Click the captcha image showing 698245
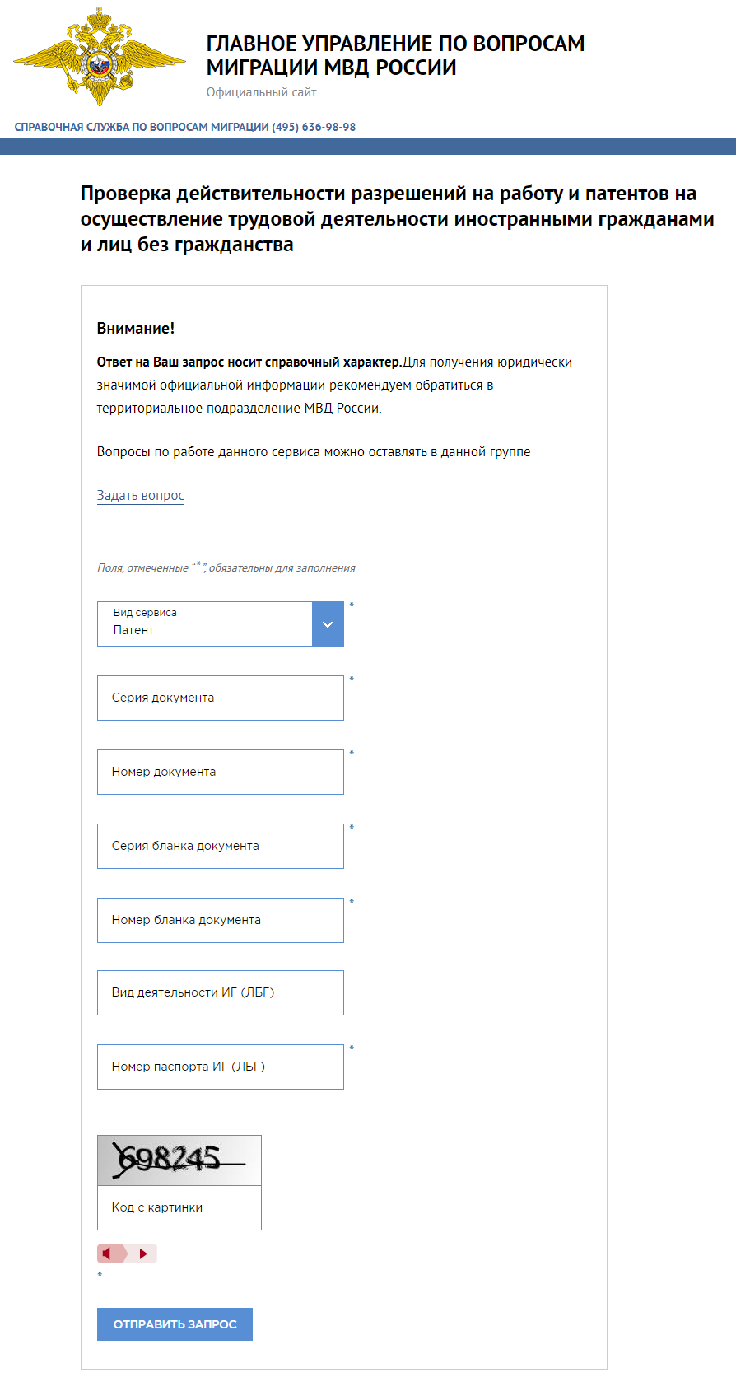 click(x=179, y=1160)
